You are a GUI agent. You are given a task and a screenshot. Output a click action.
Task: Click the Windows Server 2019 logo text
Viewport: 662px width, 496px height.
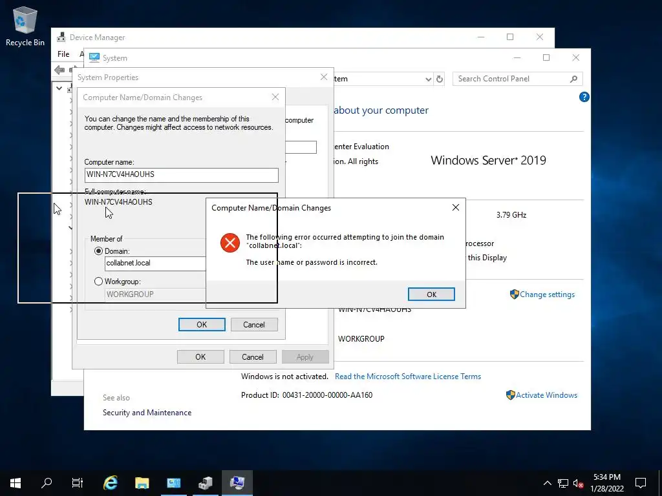pyautogui.click(x=489, y=160)
